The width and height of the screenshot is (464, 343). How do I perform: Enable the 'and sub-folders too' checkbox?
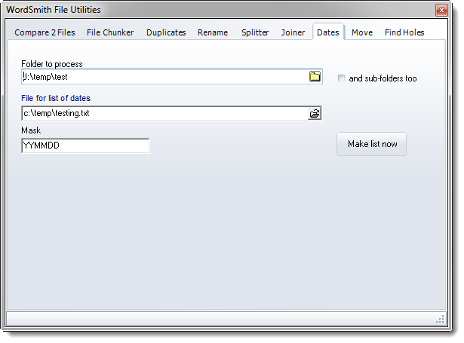tap(342, 78)
